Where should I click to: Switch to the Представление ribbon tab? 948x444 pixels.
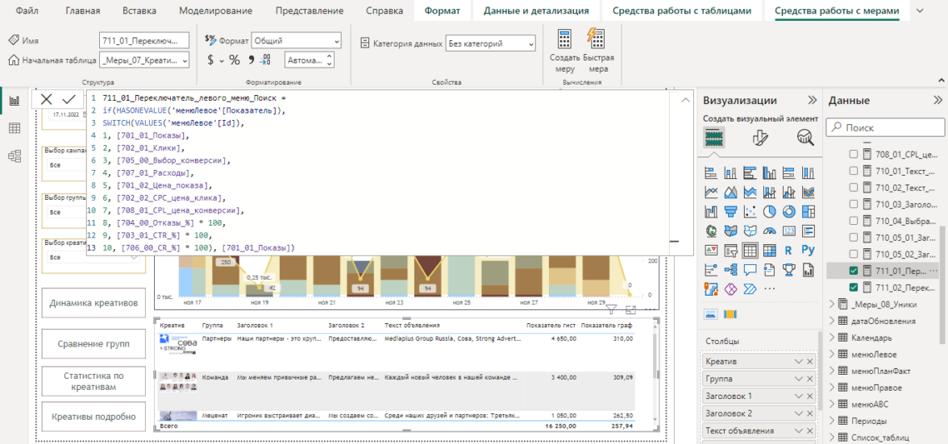tap(309, 10)
